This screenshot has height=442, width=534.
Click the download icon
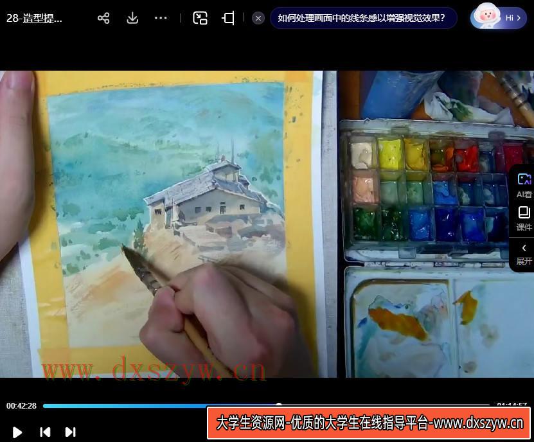click(132, 18)
